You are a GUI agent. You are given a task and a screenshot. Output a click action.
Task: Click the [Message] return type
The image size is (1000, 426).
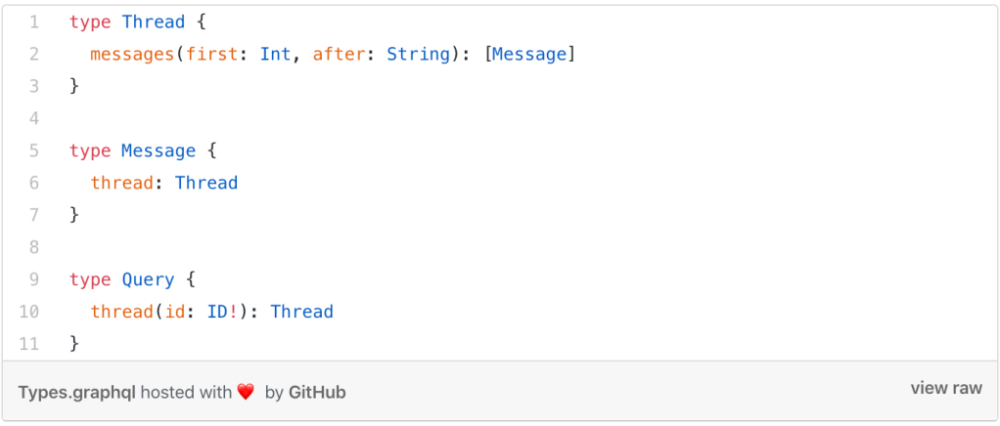[x=529, y=54]
